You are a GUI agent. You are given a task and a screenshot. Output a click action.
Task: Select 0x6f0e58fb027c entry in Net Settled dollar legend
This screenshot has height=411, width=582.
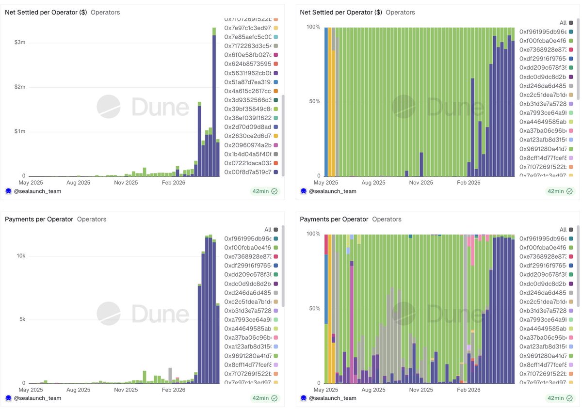click(251, 55)
